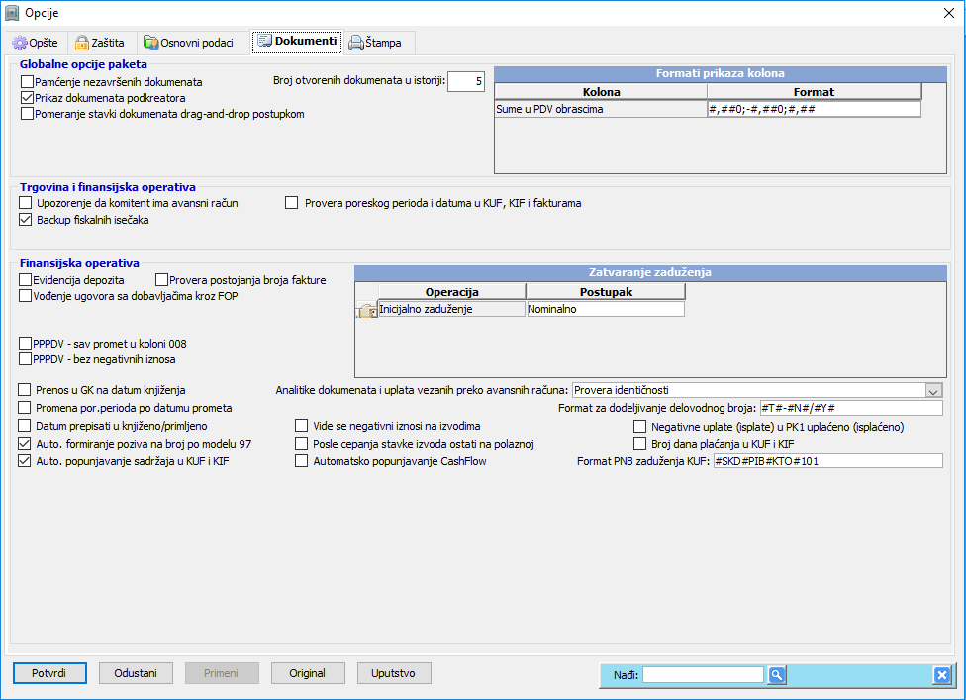Click the Format za dodeljivanje delovodnog broja field
Image resolution: width=966 pixels, height=700 pixels.
[851, 408]
